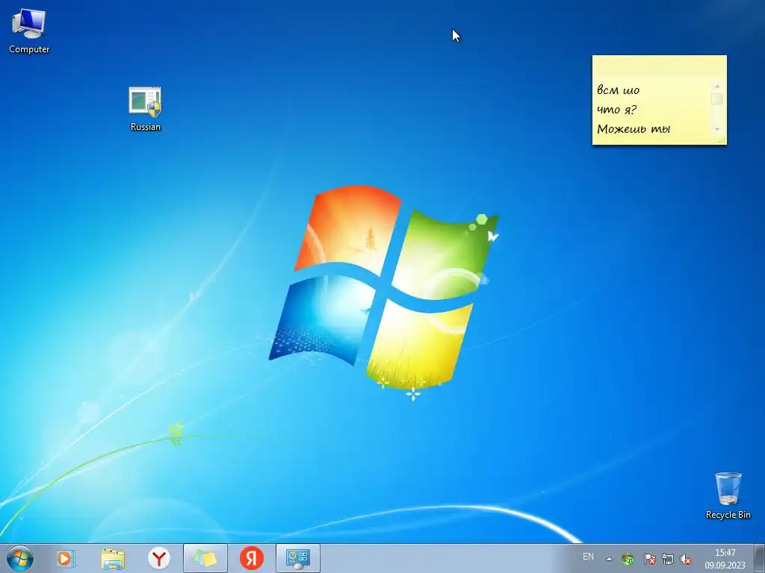This screenshot has width=765, height=573.
Task: Click sticky note text 'что я?'
Action: click(x=616, y=110)
